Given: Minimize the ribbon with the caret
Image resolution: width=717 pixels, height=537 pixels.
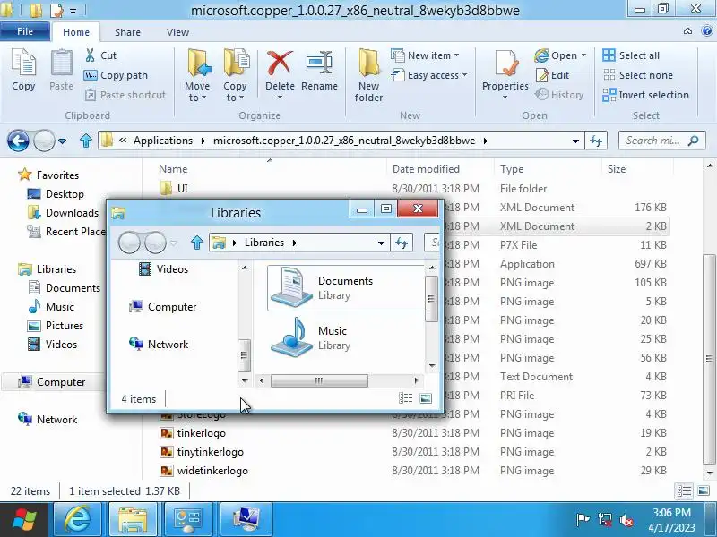Looking at the screenshot, I should click(687, 31).
